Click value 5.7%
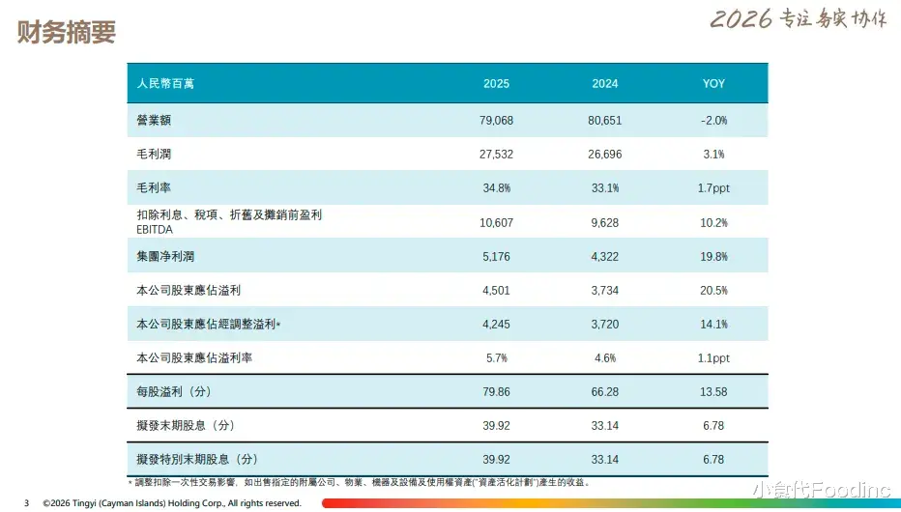 pyautogui.click(x=497, y=358)
